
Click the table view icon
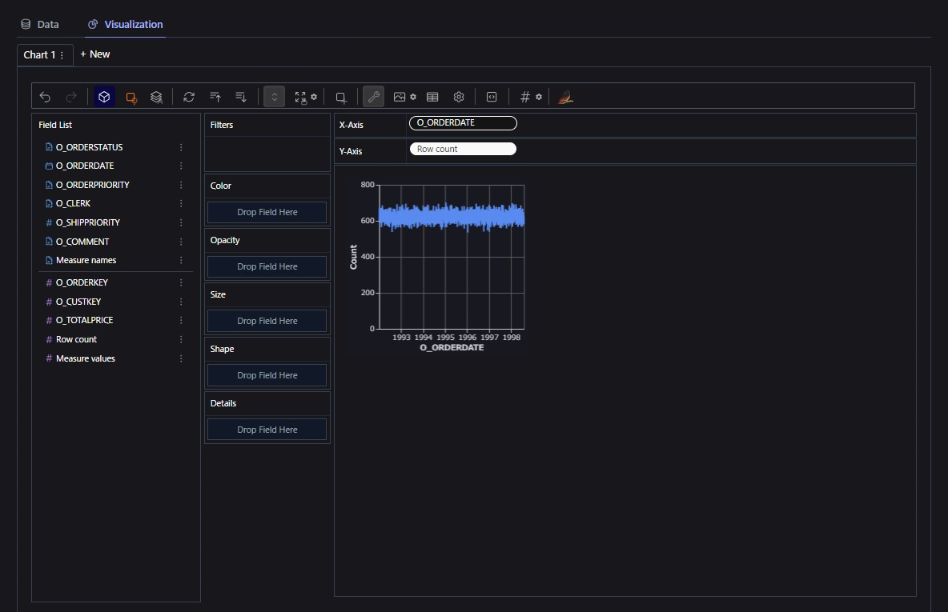click(432, 97)
